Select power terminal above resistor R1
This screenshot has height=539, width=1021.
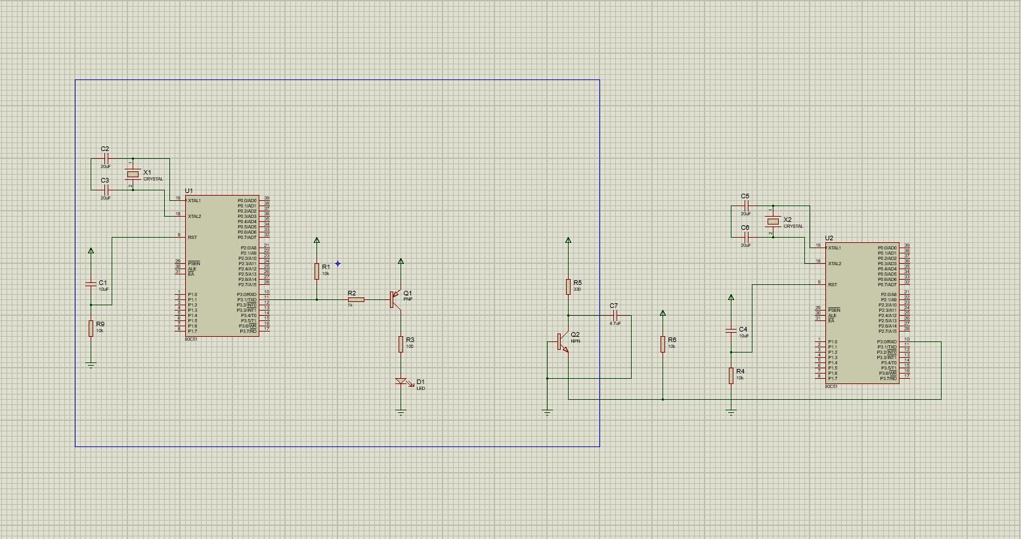316,240
